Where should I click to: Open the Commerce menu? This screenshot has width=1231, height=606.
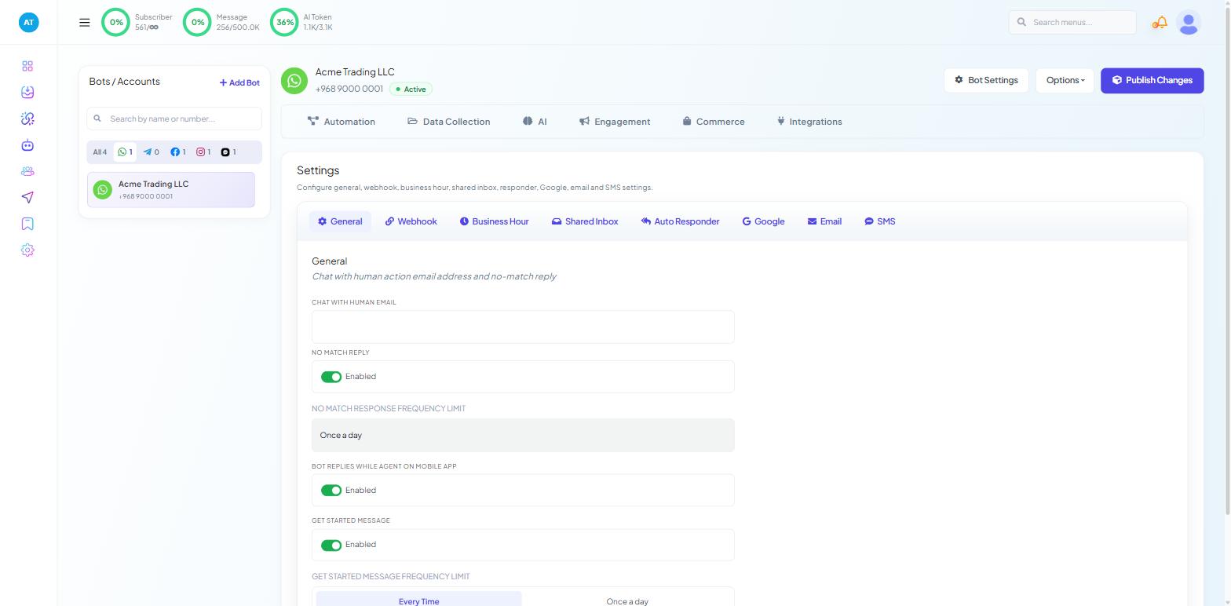click(714, 122)
